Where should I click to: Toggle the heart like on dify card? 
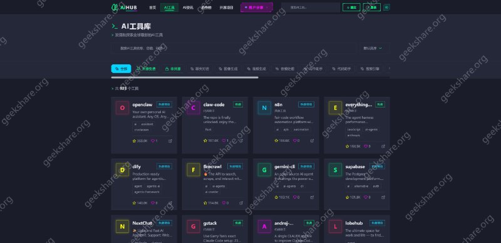(153, 203)
